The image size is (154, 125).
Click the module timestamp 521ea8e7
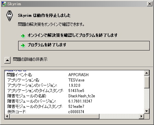click(x=76, y=107)
